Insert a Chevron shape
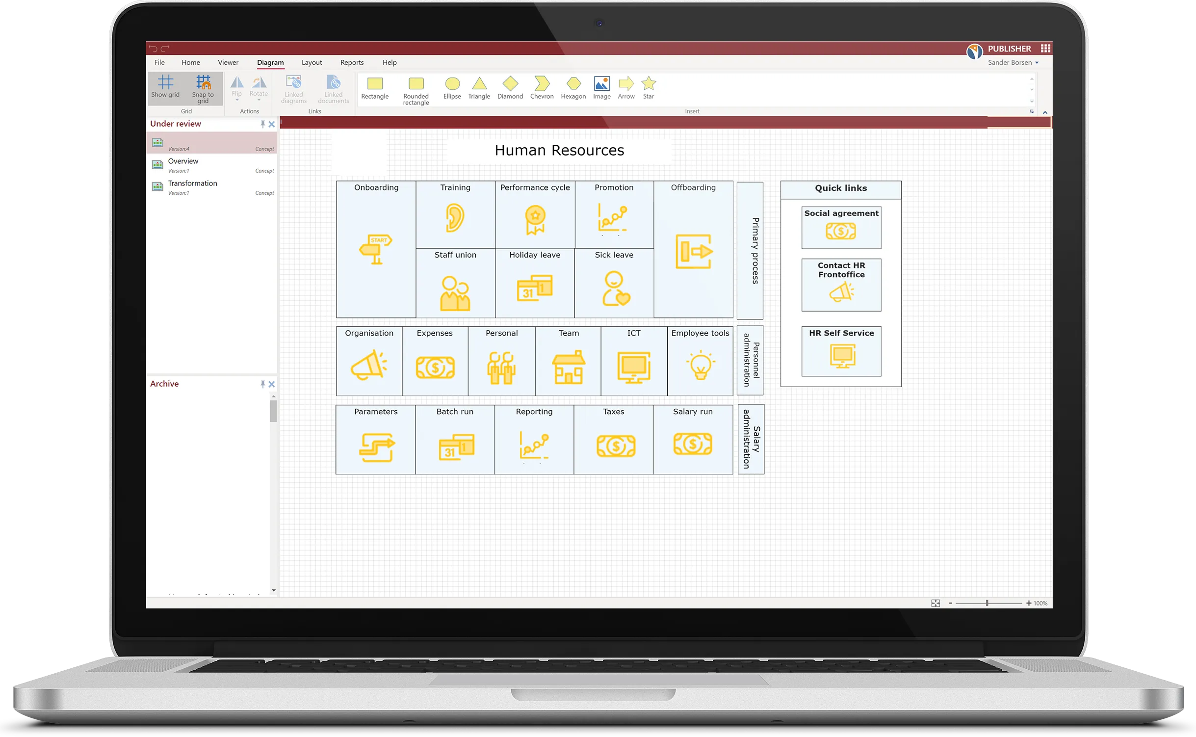 pyautogui.click(x=542, y=88)
